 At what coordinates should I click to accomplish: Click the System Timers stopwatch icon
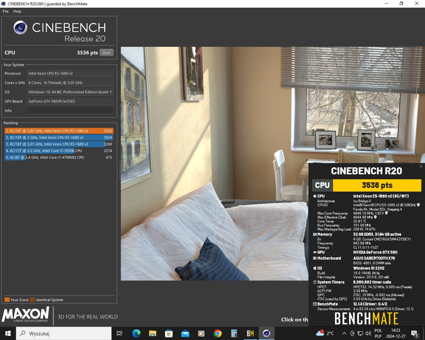(315, 282)
